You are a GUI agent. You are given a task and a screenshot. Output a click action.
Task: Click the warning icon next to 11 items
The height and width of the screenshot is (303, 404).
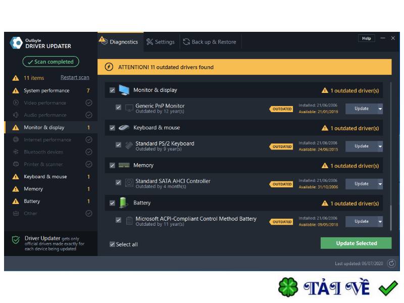16,78
